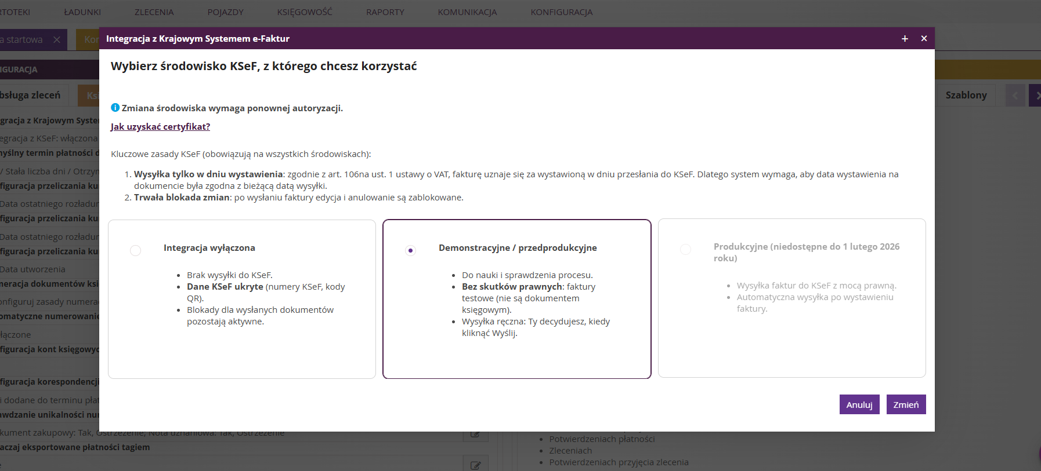
Task: Click the blue info icon beside the warning
Action: click(115, 107)
